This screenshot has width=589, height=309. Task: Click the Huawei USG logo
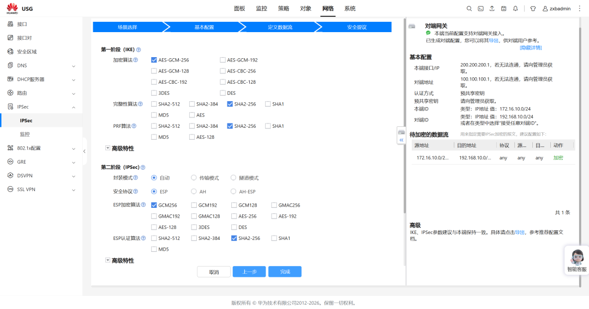pos(20,8)
